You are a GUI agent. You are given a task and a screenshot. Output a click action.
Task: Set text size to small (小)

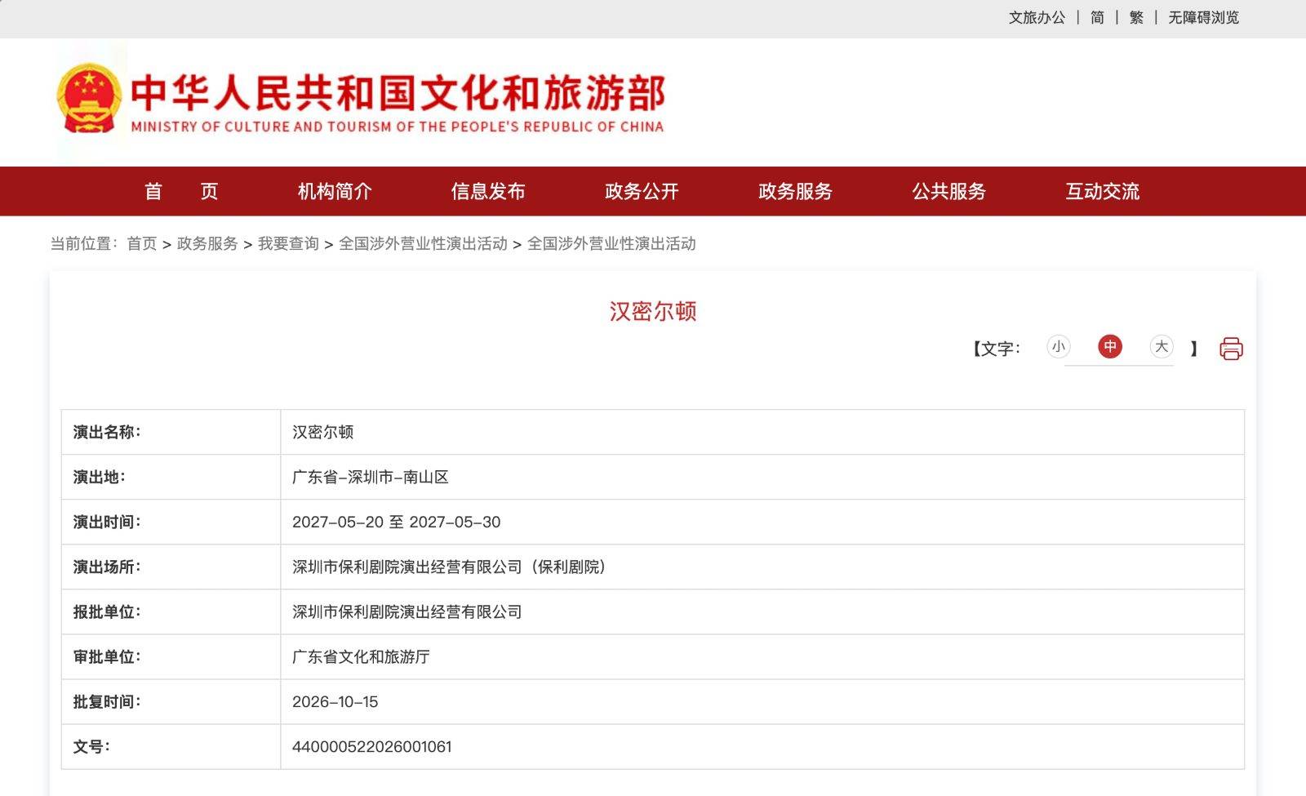(1059, 346)
